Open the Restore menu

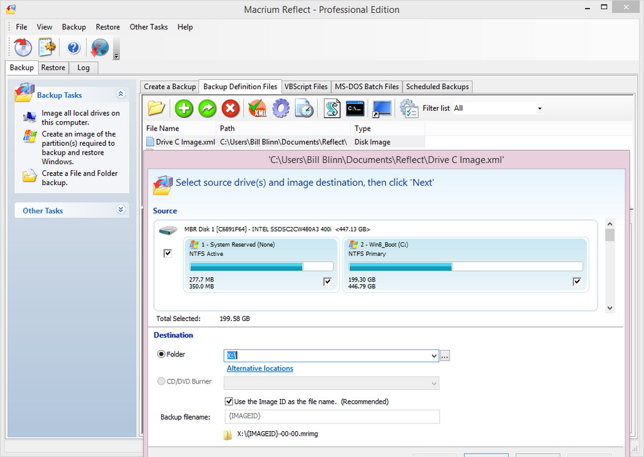(x=108, y=26)
